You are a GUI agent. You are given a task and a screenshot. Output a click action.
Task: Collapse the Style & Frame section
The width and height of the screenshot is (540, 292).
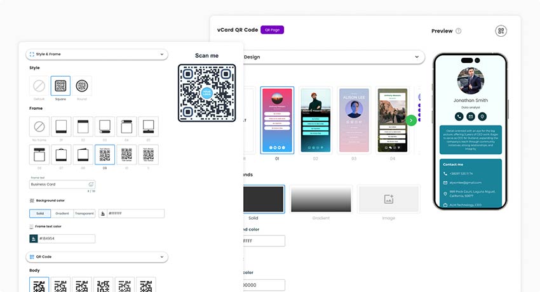[x=162, y=54]
